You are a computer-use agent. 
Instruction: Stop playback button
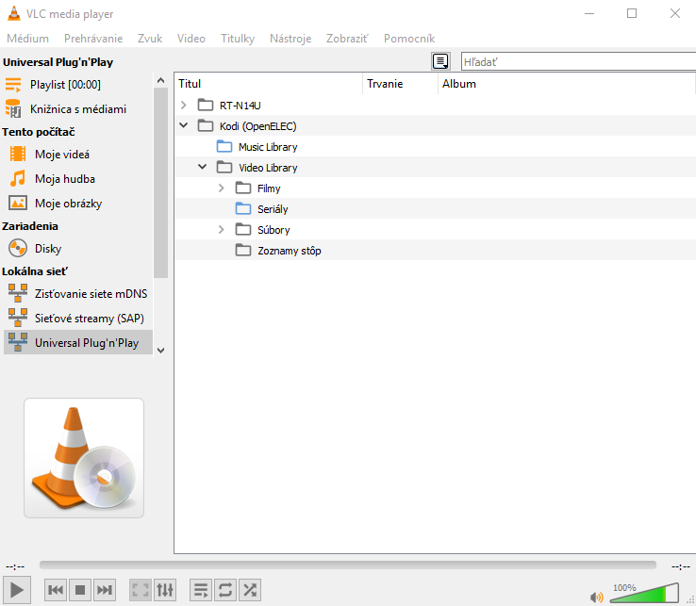click(80, 590)
